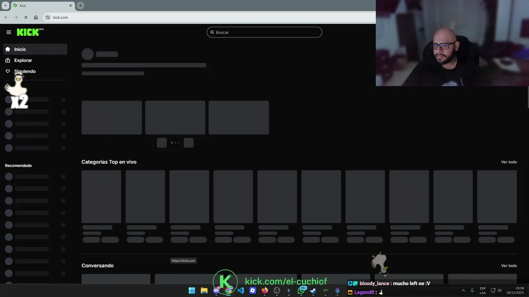Image resolution: width=529 pixels, height=297 pixels.
Task: Open the Windows Start menu
Action: [192, 290]
